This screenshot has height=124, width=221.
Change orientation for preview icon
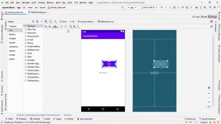[51, 21]
